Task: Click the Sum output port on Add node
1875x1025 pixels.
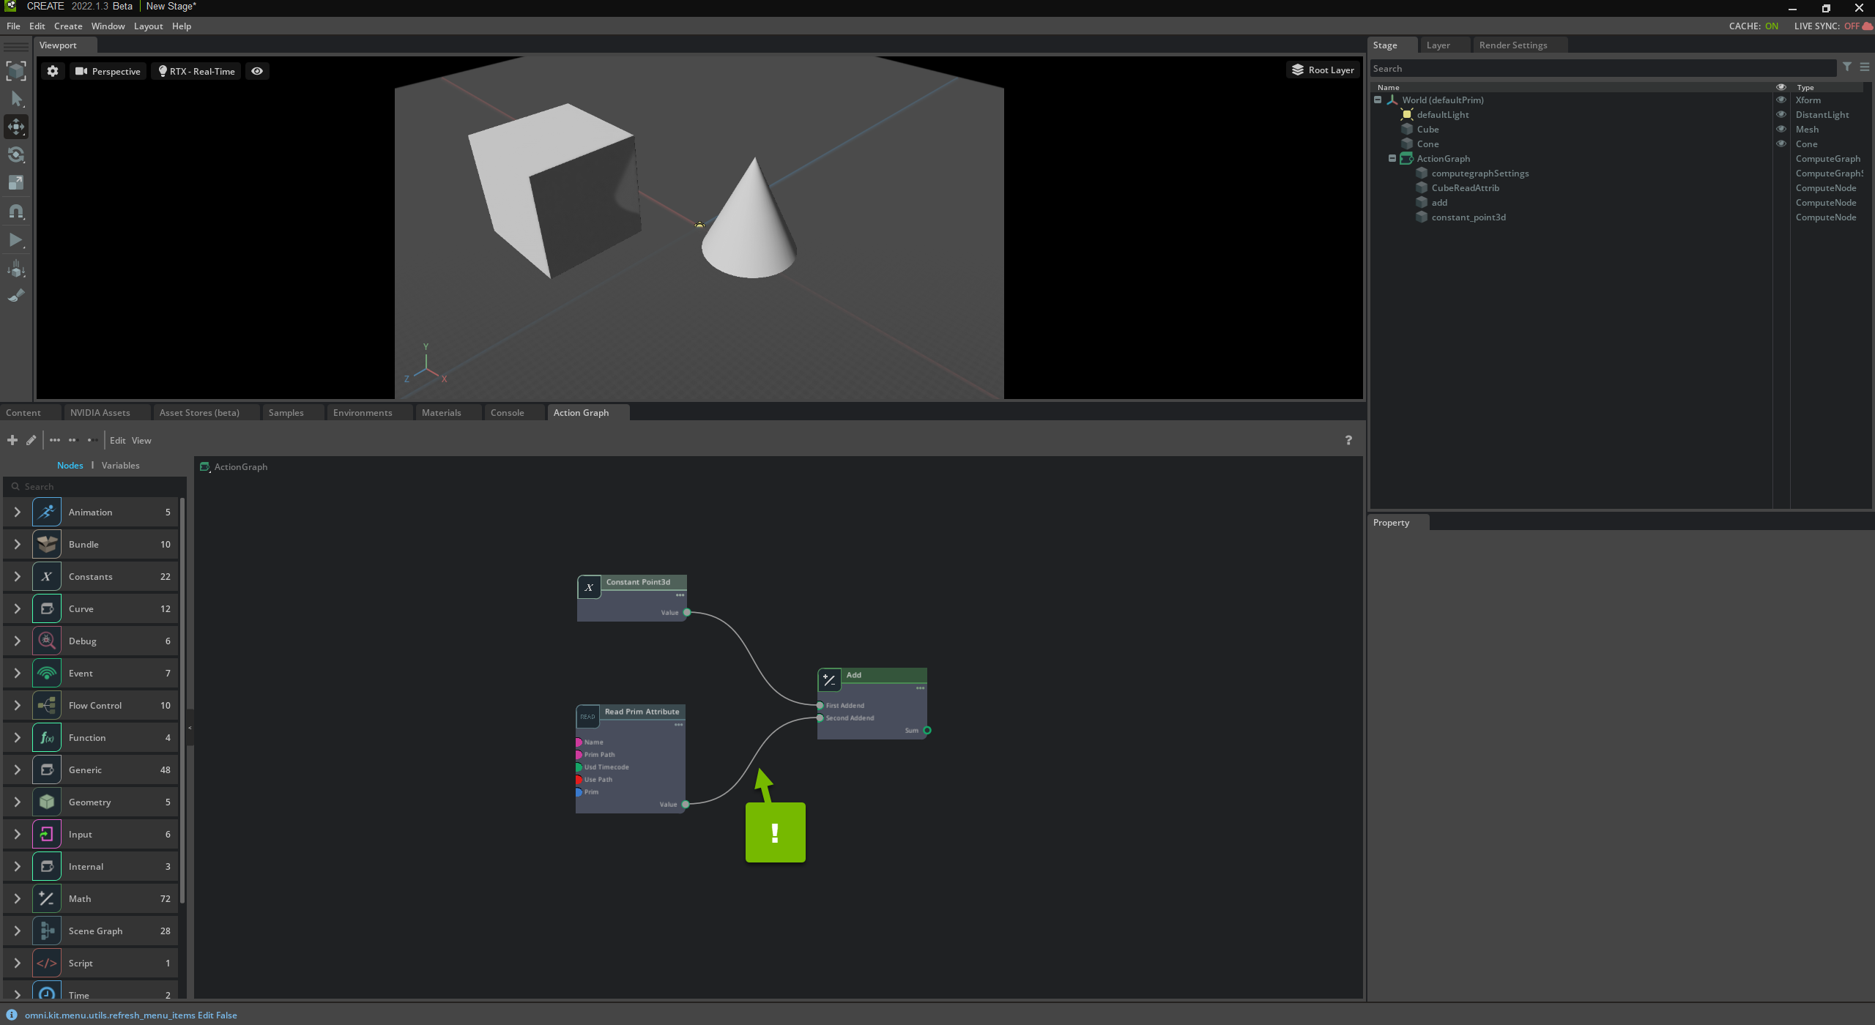Action: point(927,730)
